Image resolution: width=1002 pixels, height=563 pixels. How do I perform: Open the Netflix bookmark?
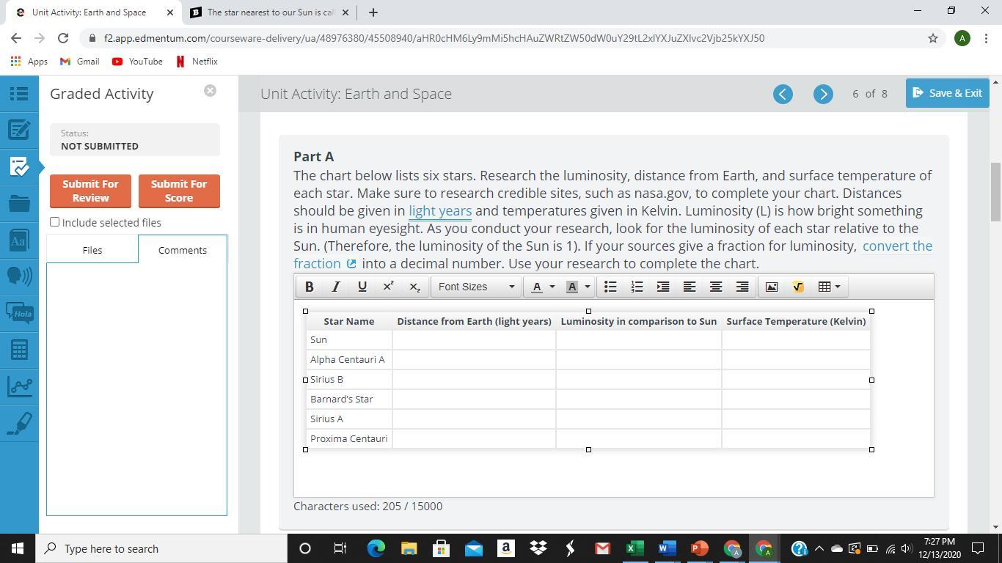(197, 62)
